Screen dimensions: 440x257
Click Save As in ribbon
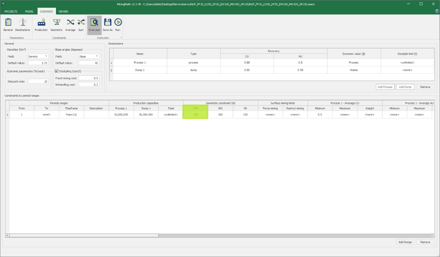[108, 24]
